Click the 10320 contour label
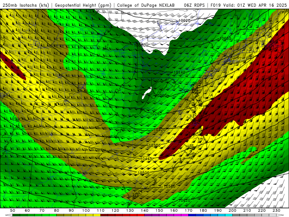The width and height of the screenshot is (289, 217). 160,130
